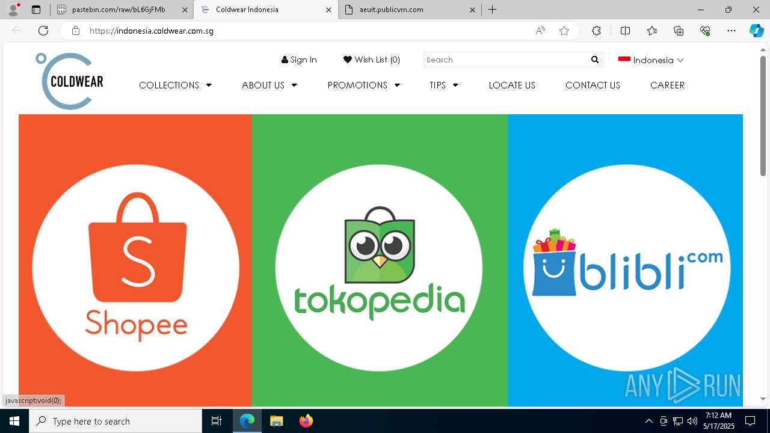Open the Favorites list icon
Screen dimensions: 770x433
(652, 31)
